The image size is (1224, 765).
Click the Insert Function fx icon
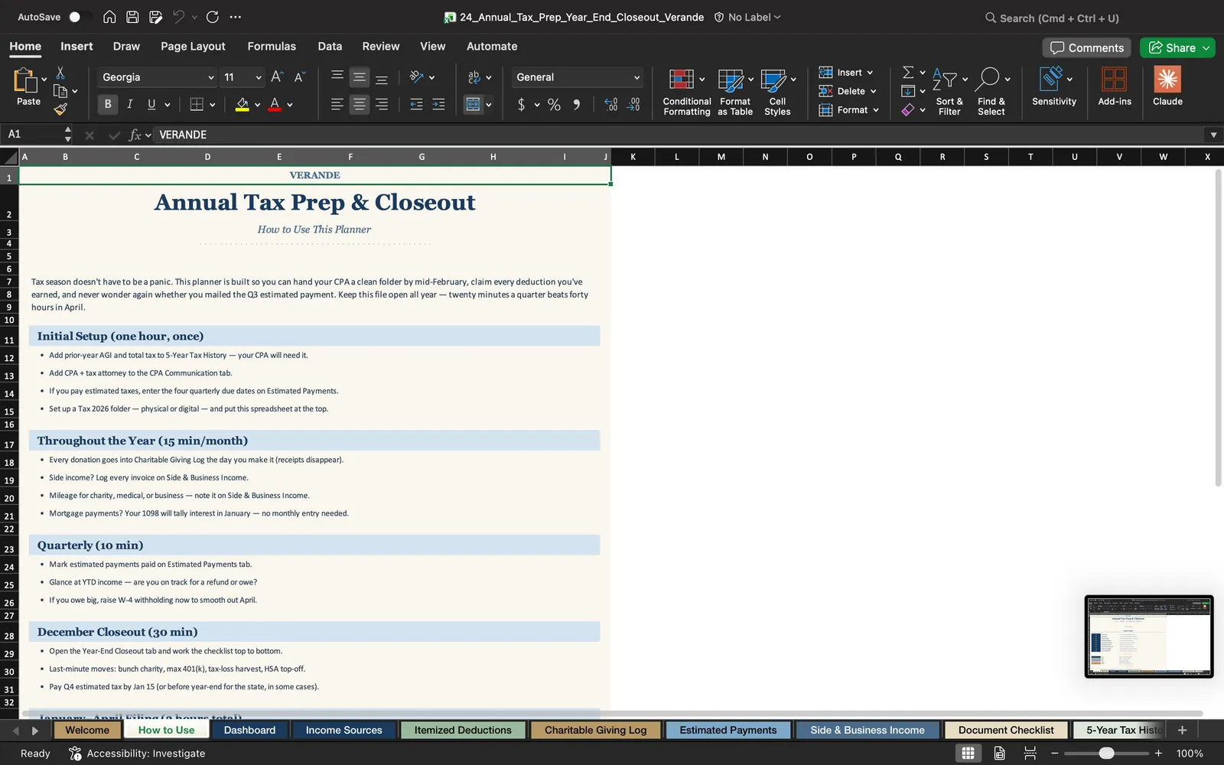coord(135,135)
